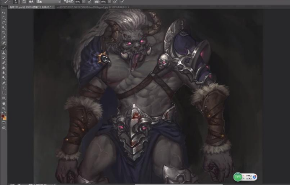
Task: Select the Blur tool
Action: coord(3,73)
